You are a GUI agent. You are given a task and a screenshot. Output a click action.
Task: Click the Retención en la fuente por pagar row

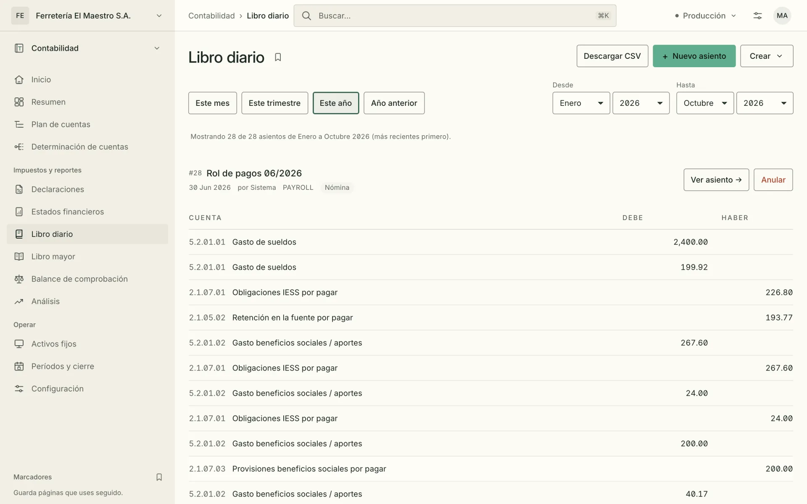pyautogui.click(x=491, y=318)
